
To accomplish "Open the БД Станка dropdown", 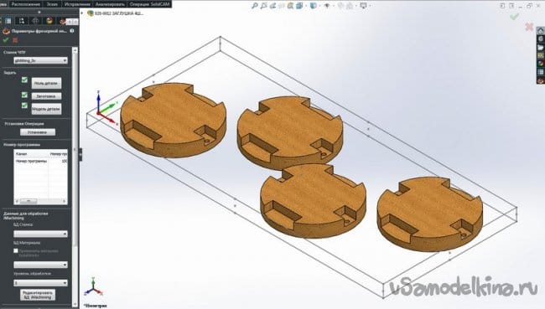I will (x=40, y=234).
